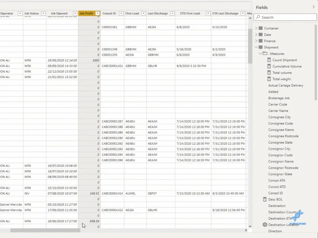Click the Measures folder icon
318x238 pixels.
tap(265, 54)
